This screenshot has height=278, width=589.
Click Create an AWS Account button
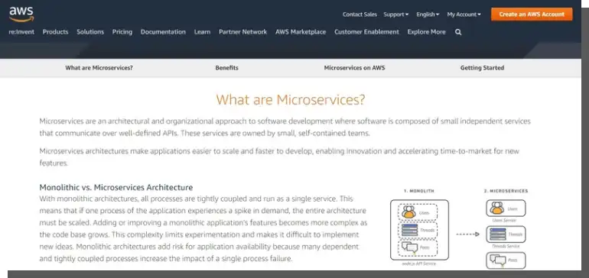(x=532, y=15)
